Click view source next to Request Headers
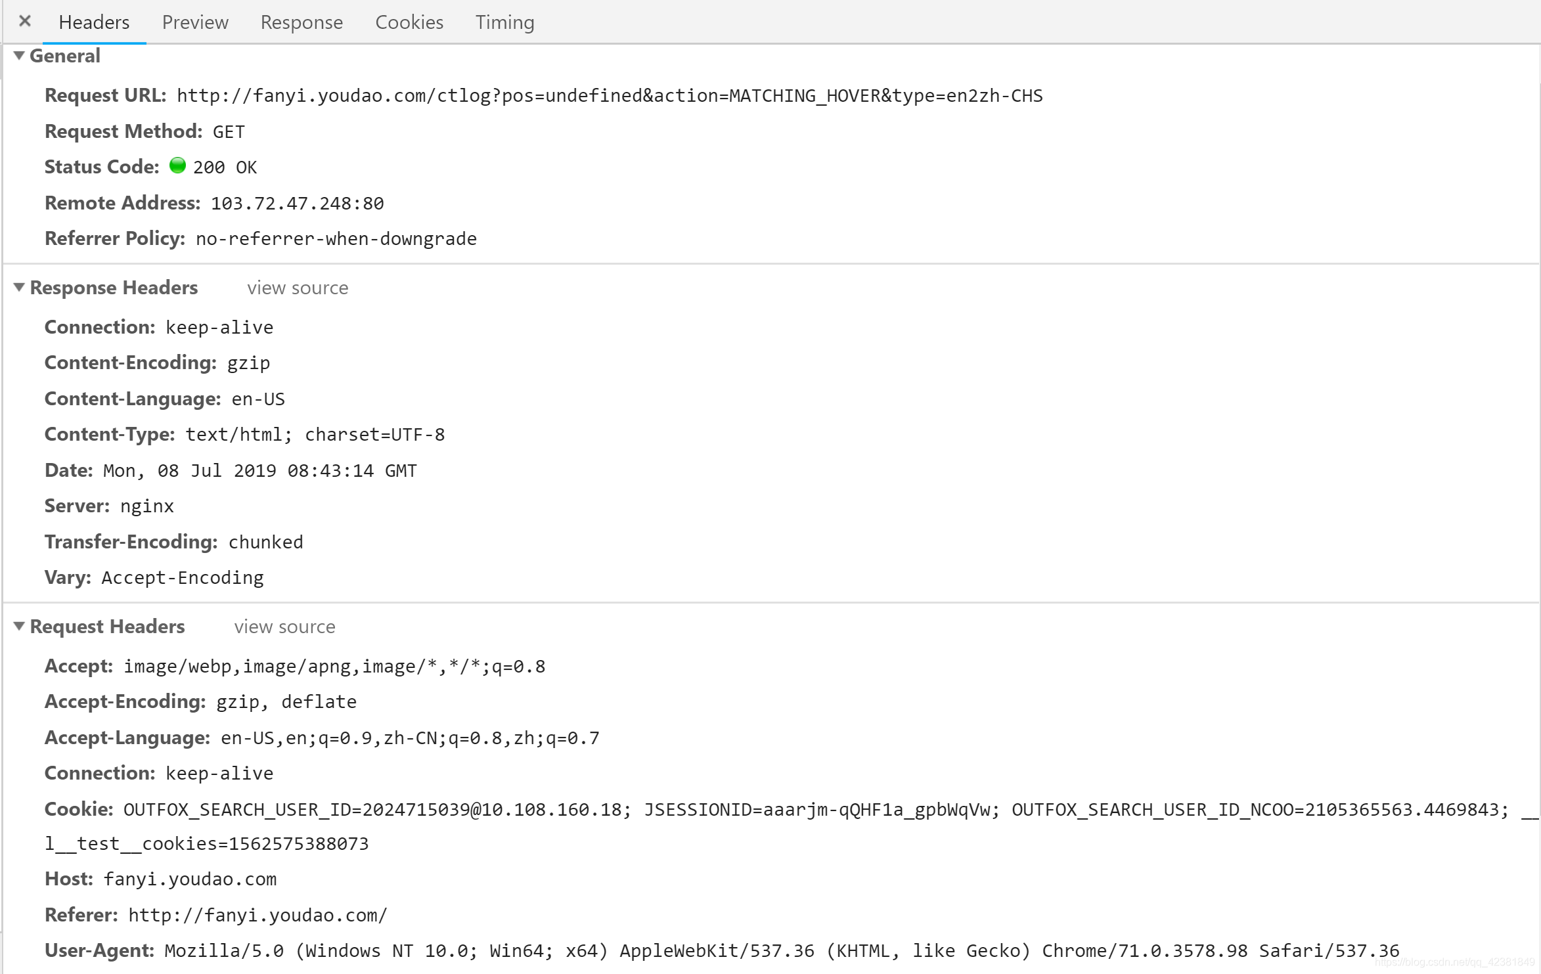This screenshot has height=974, width=1541. pyautogui.click(x=284, y=627)
